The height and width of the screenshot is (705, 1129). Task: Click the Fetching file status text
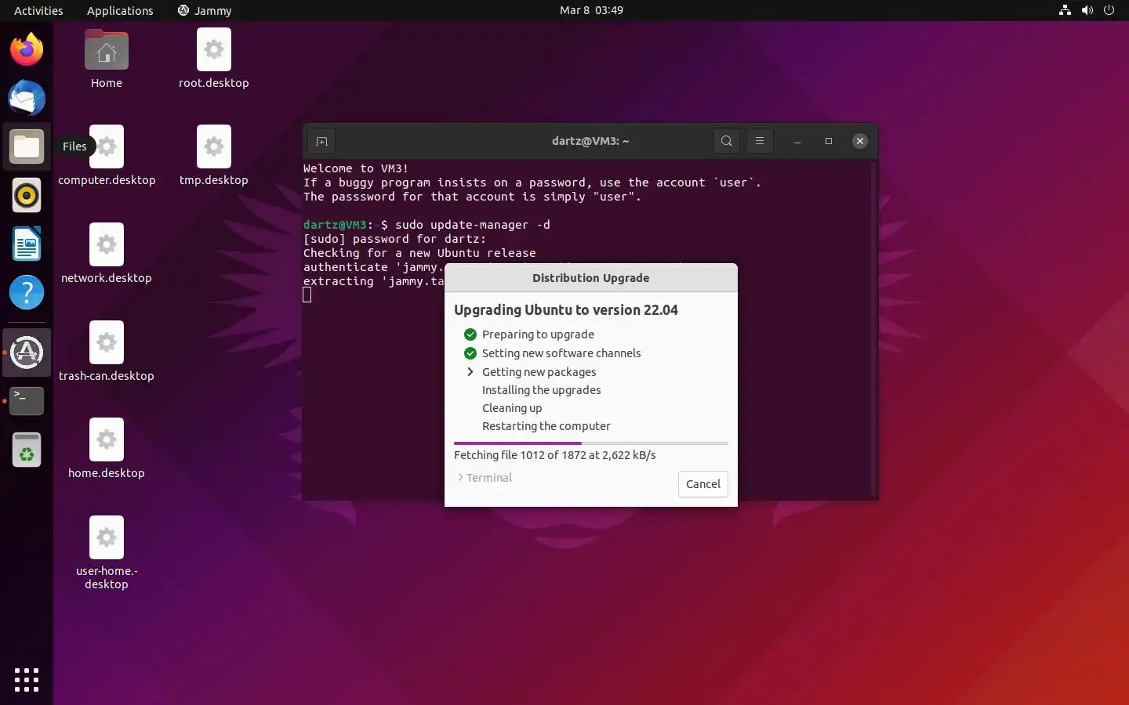tap(555, 455)
